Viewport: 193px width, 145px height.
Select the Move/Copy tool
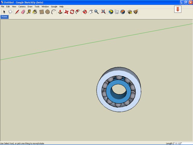click(x=66, y=12)
